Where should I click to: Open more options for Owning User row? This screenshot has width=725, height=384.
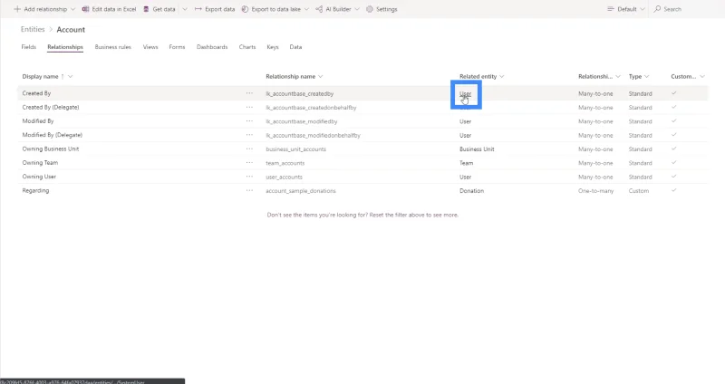coord(250,177)
